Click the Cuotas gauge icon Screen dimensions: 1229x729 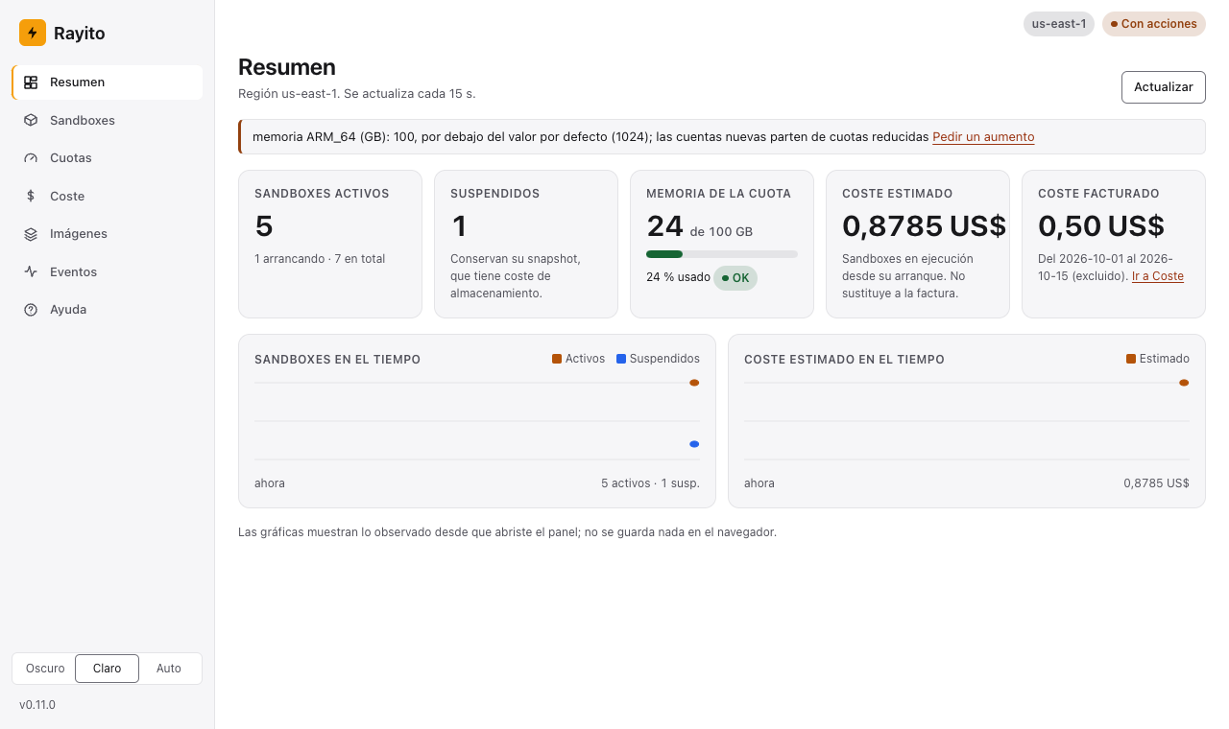click(31, 158)
